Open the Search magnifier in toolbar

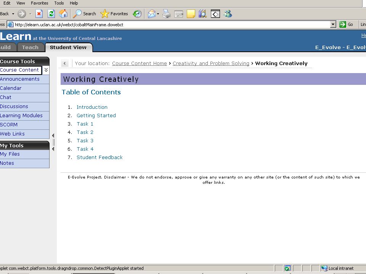(84, 14)
